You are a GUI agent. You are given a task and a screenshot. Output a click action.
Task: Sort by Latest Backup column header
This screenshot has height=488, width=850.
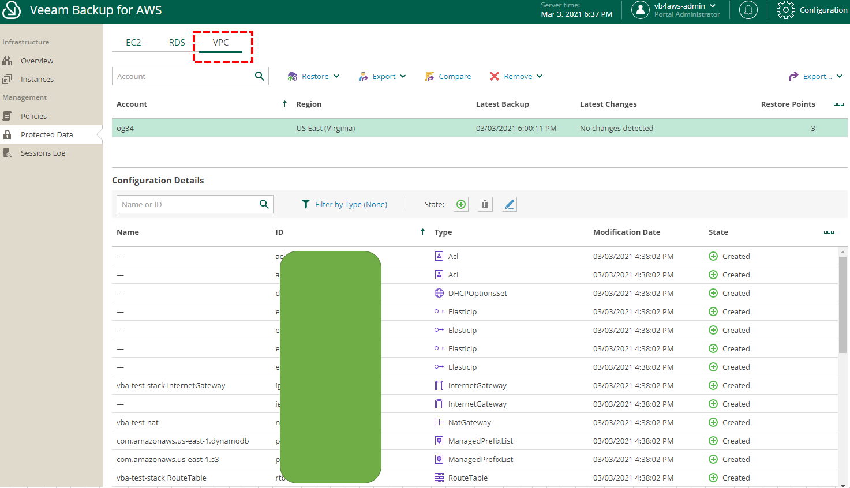pyautogui.click(x=503, y=104)
